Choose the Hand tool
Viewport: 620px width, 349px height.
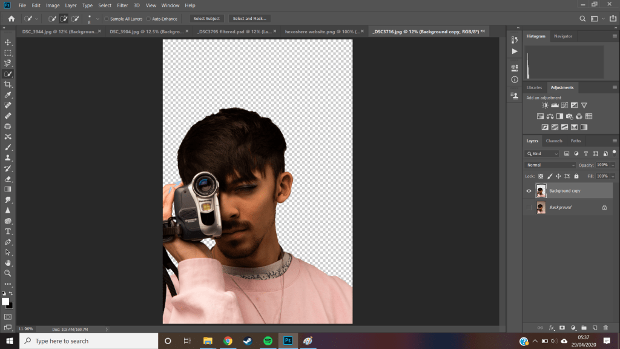pyautogui.click(x=8, y=263)
